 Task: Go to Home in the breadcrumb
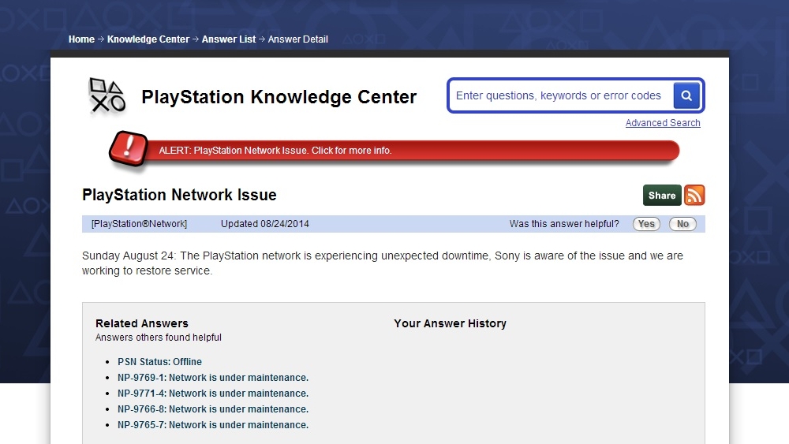click(81, 39)
